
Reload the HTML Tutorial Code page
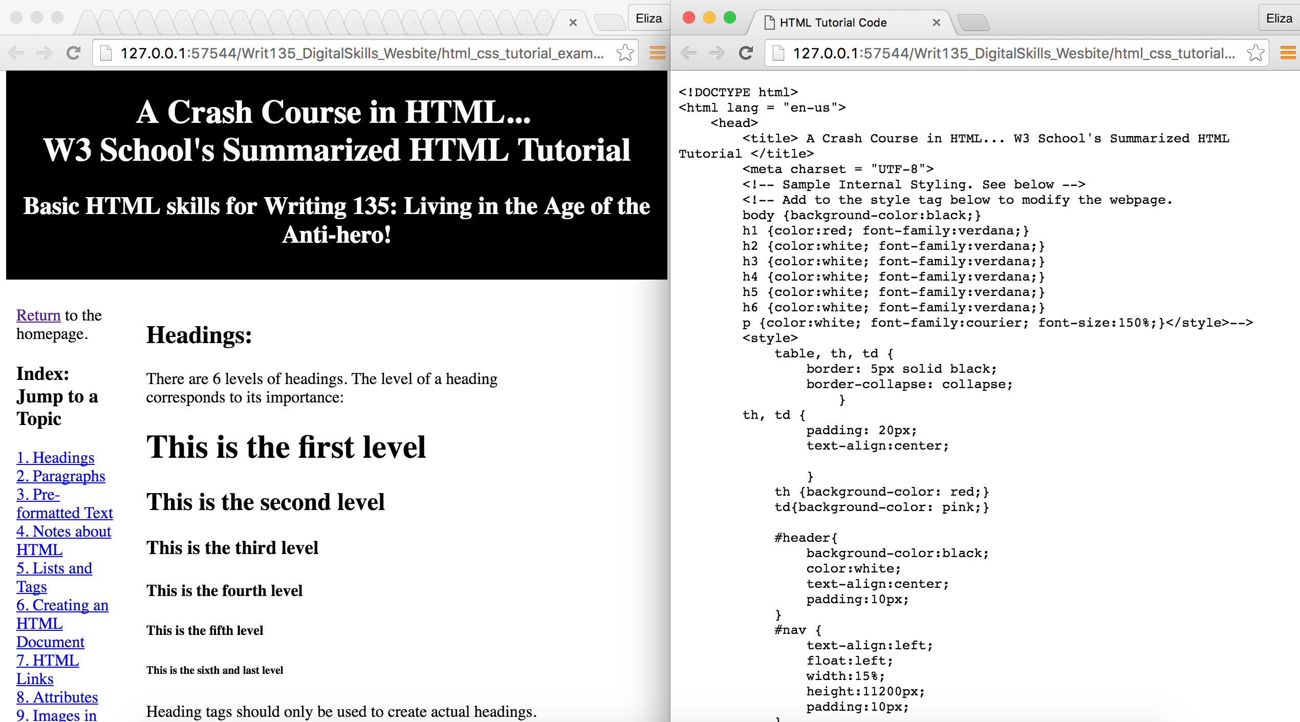[x=746, y=53]
